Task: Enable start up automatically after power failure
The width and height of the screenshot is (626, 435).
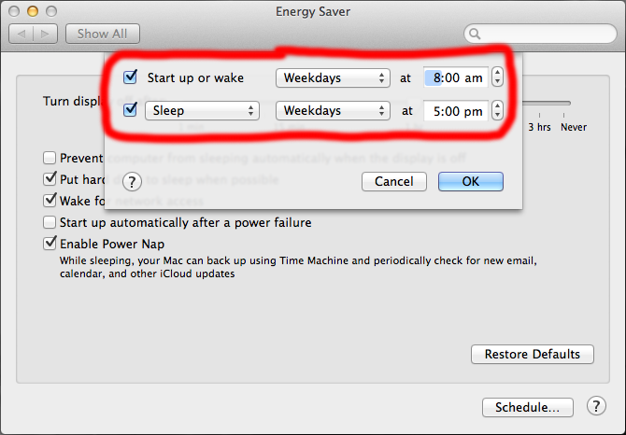Action: point(50,223)
